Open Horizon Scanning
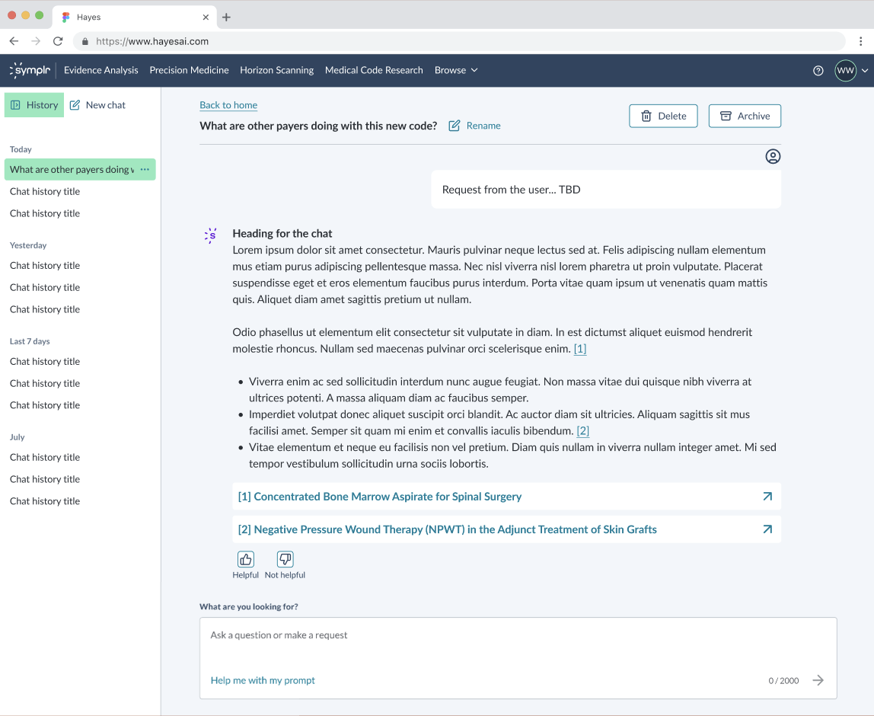The image size is (874, 716). pos(276,70)
